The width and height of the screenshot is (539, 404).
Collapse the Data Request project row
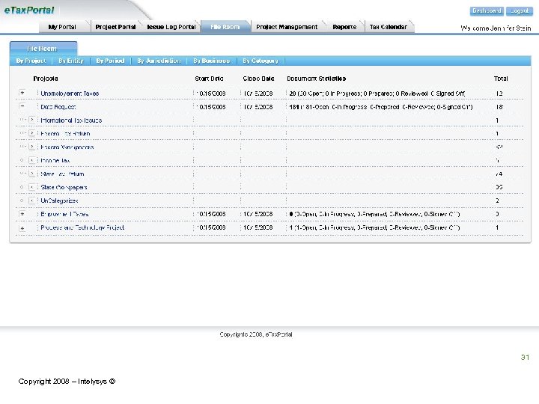[22, 106]
